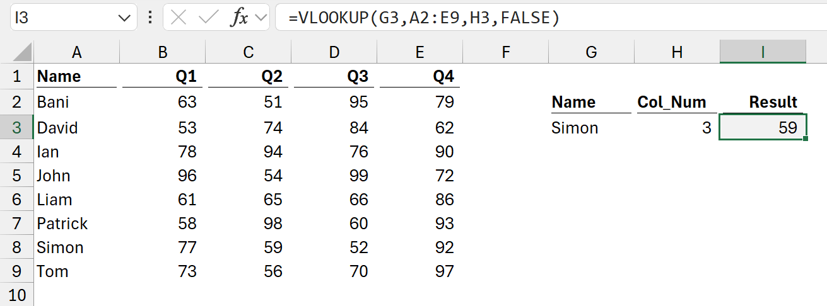Select column E header
The width and height of the screenshot is (827, 306).
(419, 53)
